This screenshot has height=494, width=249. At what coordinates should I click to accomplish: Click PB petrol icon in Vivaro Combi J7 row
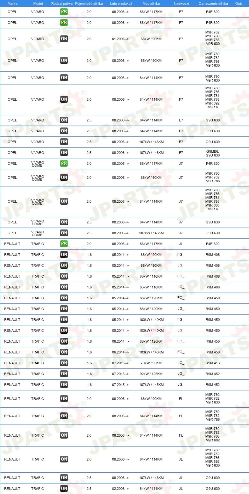click(64, 163)
